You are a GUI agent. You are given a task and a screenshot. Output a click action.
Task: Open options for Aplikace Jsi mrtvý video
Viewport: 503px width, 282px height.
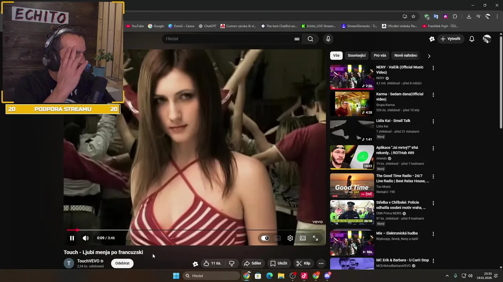[433, 148]
